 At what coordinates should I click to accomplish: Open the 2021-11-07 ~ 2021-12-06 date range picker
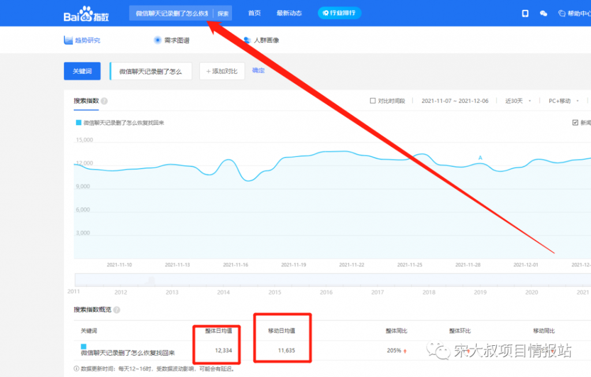[x=455, y=100]
